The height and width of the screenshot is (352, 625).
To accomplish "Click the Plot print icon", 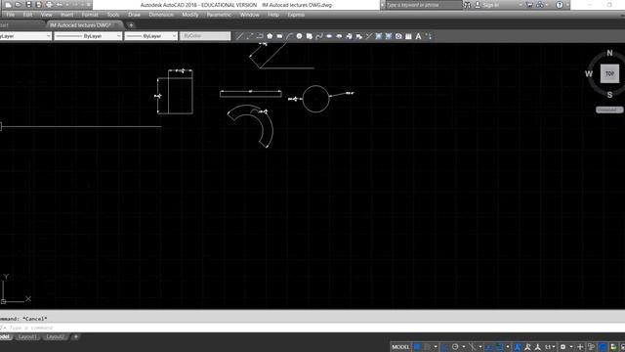I will (49, 5).
